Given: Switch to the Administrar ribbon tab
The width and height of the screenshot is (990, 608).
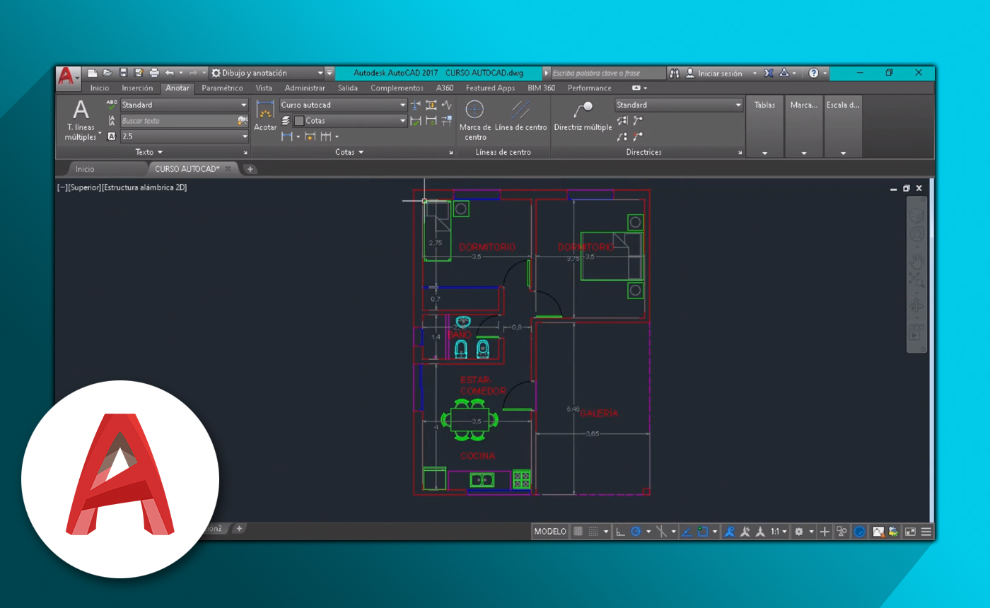Looking at the screenshot, I should tap(305, 88).
